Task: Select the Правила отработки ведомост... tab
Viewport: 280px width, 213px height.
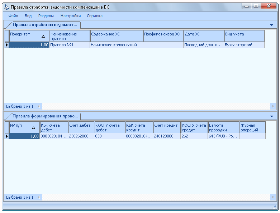Action: pyautogui.click(x=44, y=25)
